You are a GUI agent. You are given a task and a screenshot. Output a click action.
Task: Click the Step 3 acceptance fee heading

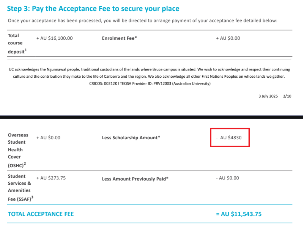(93, 9)
